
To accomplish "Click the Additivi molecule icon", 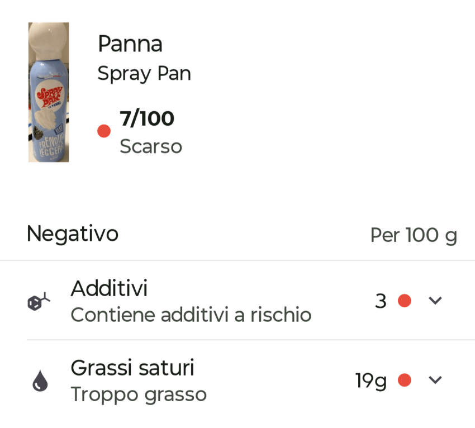I will coord(39,302).
